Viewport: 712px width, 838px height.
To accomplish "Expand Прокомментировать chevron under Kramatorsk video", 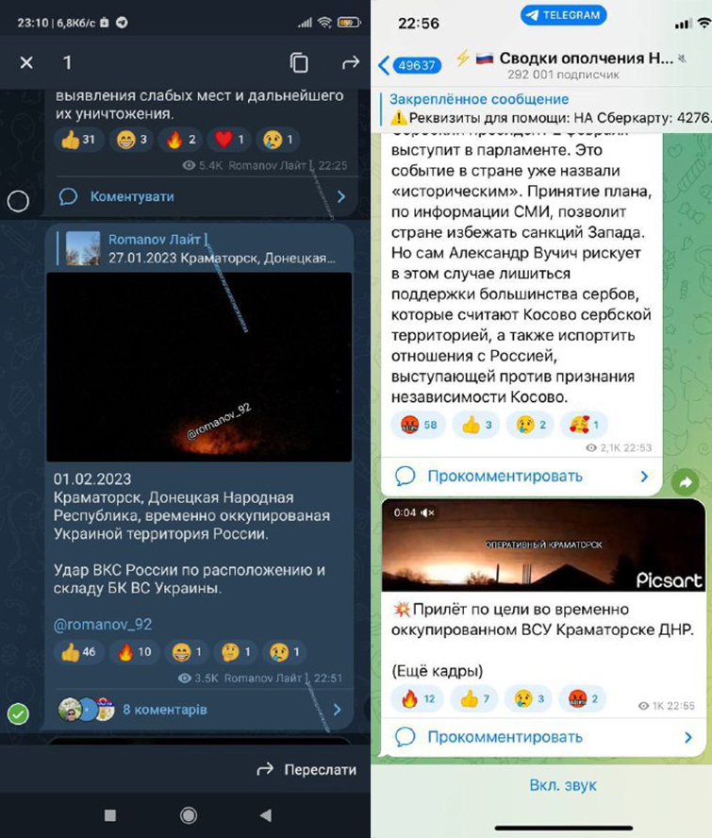I will [688, 738].
